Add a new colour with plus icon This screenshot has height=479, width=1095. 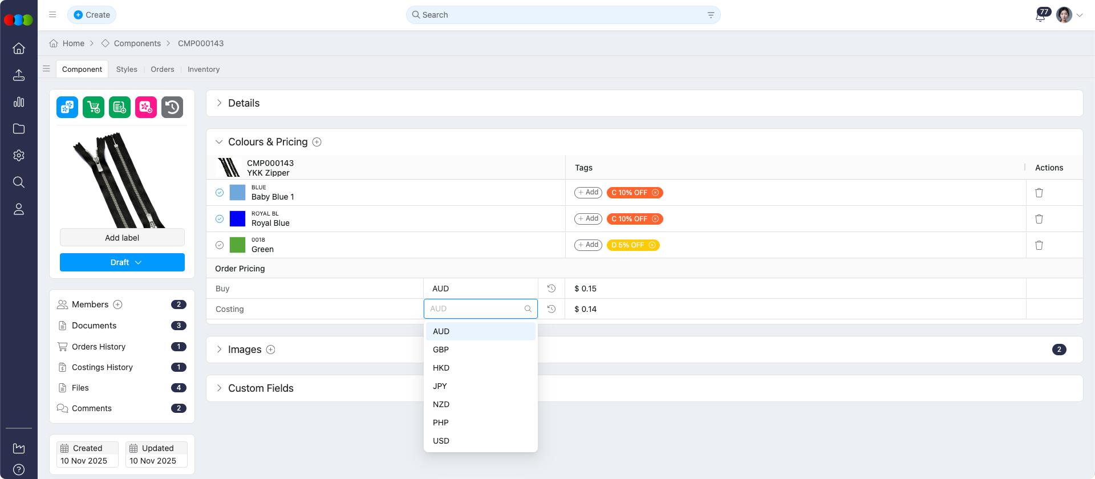317,142
